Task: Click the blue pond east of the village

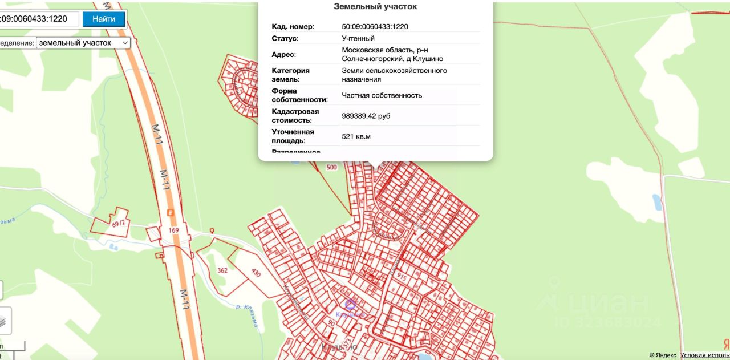Action: 657,202
